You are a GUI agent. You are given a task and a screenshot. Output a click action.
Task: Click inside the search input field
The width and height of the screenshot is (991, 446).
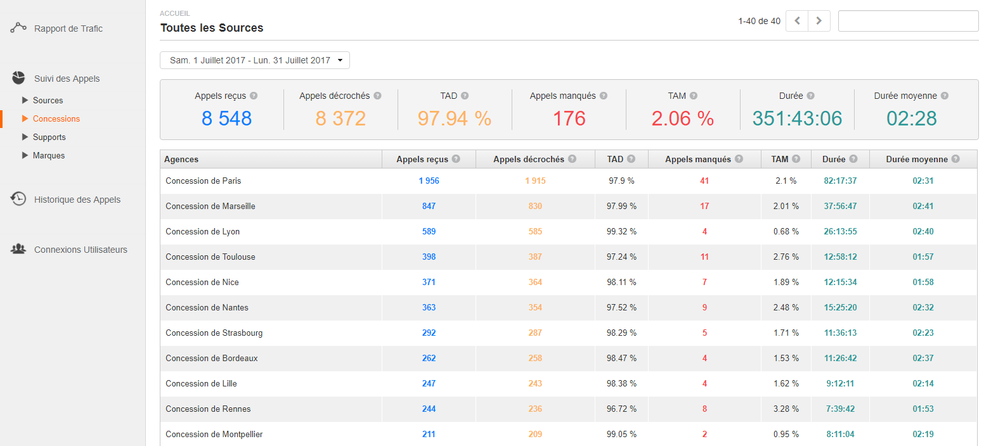pyautogui.click(x=908, y=20)
